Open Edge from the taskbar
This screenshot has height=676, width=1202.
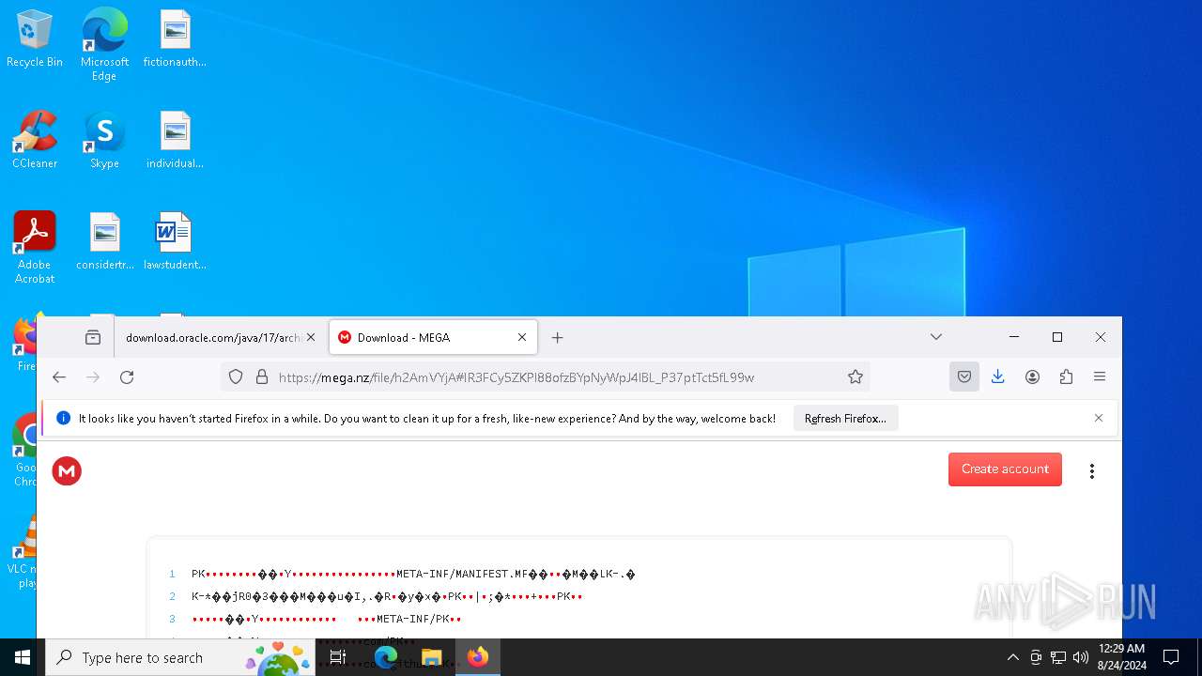(386, 657)
